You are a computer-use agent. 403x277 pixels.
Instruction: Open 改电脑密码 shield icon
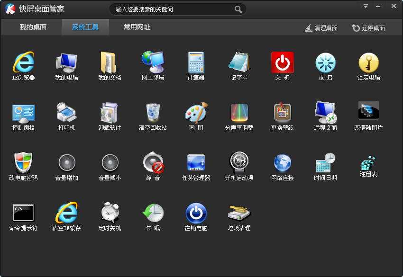pyautogui.click(x=23, y=162)
